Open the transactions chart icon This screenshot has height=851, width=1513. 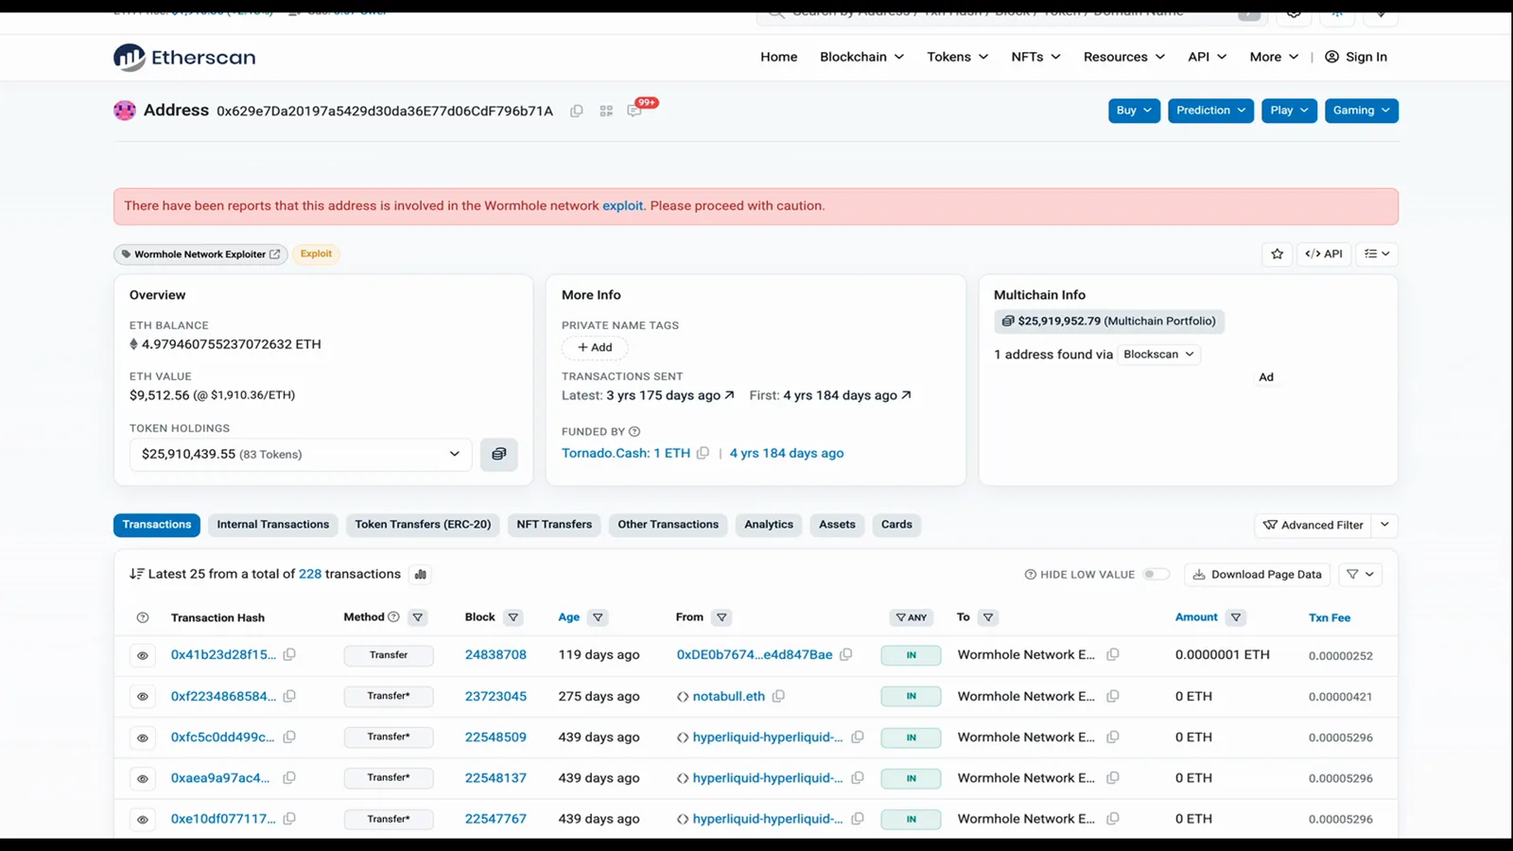(421, 574)
